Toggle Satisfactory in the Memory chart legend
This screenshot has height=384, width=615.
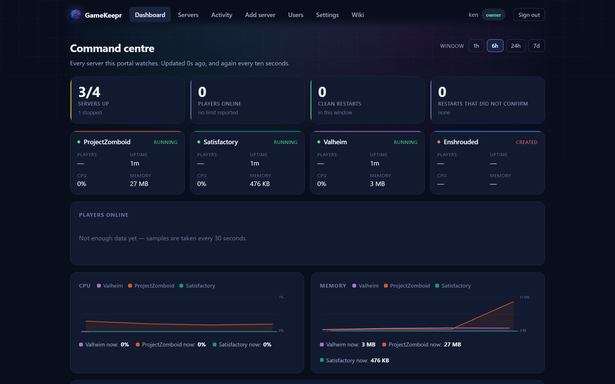pyautogui.click(x=453, y=286)
